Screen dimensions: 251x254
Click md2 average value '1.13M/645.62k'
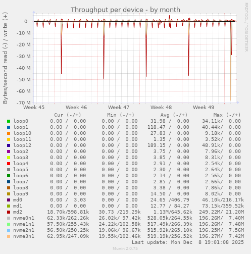(173, 212)
